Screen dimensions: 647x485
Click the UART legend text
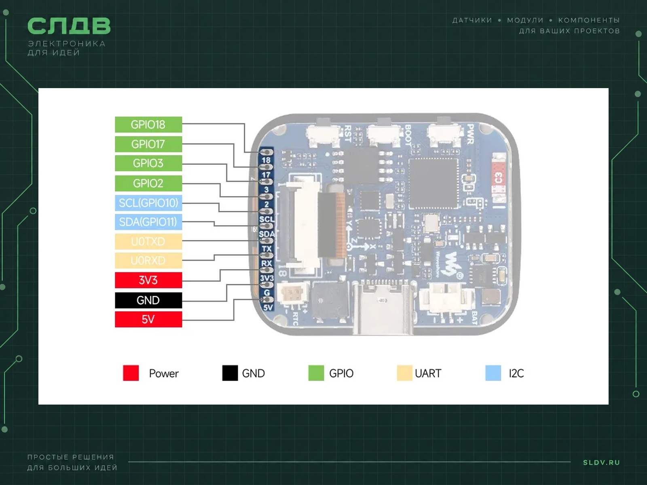pyautogui.click(x=428, y=373)
